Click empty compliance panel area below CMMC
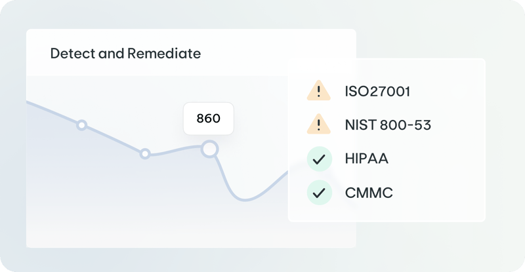The image size is (525, 272). click(x=387, y=213)
